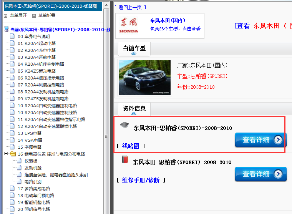The height and width of the screenshot is (214, 292).
Task: Click page icon for 06 R20A4油压指示电路
Action: (x=12, y=78)
